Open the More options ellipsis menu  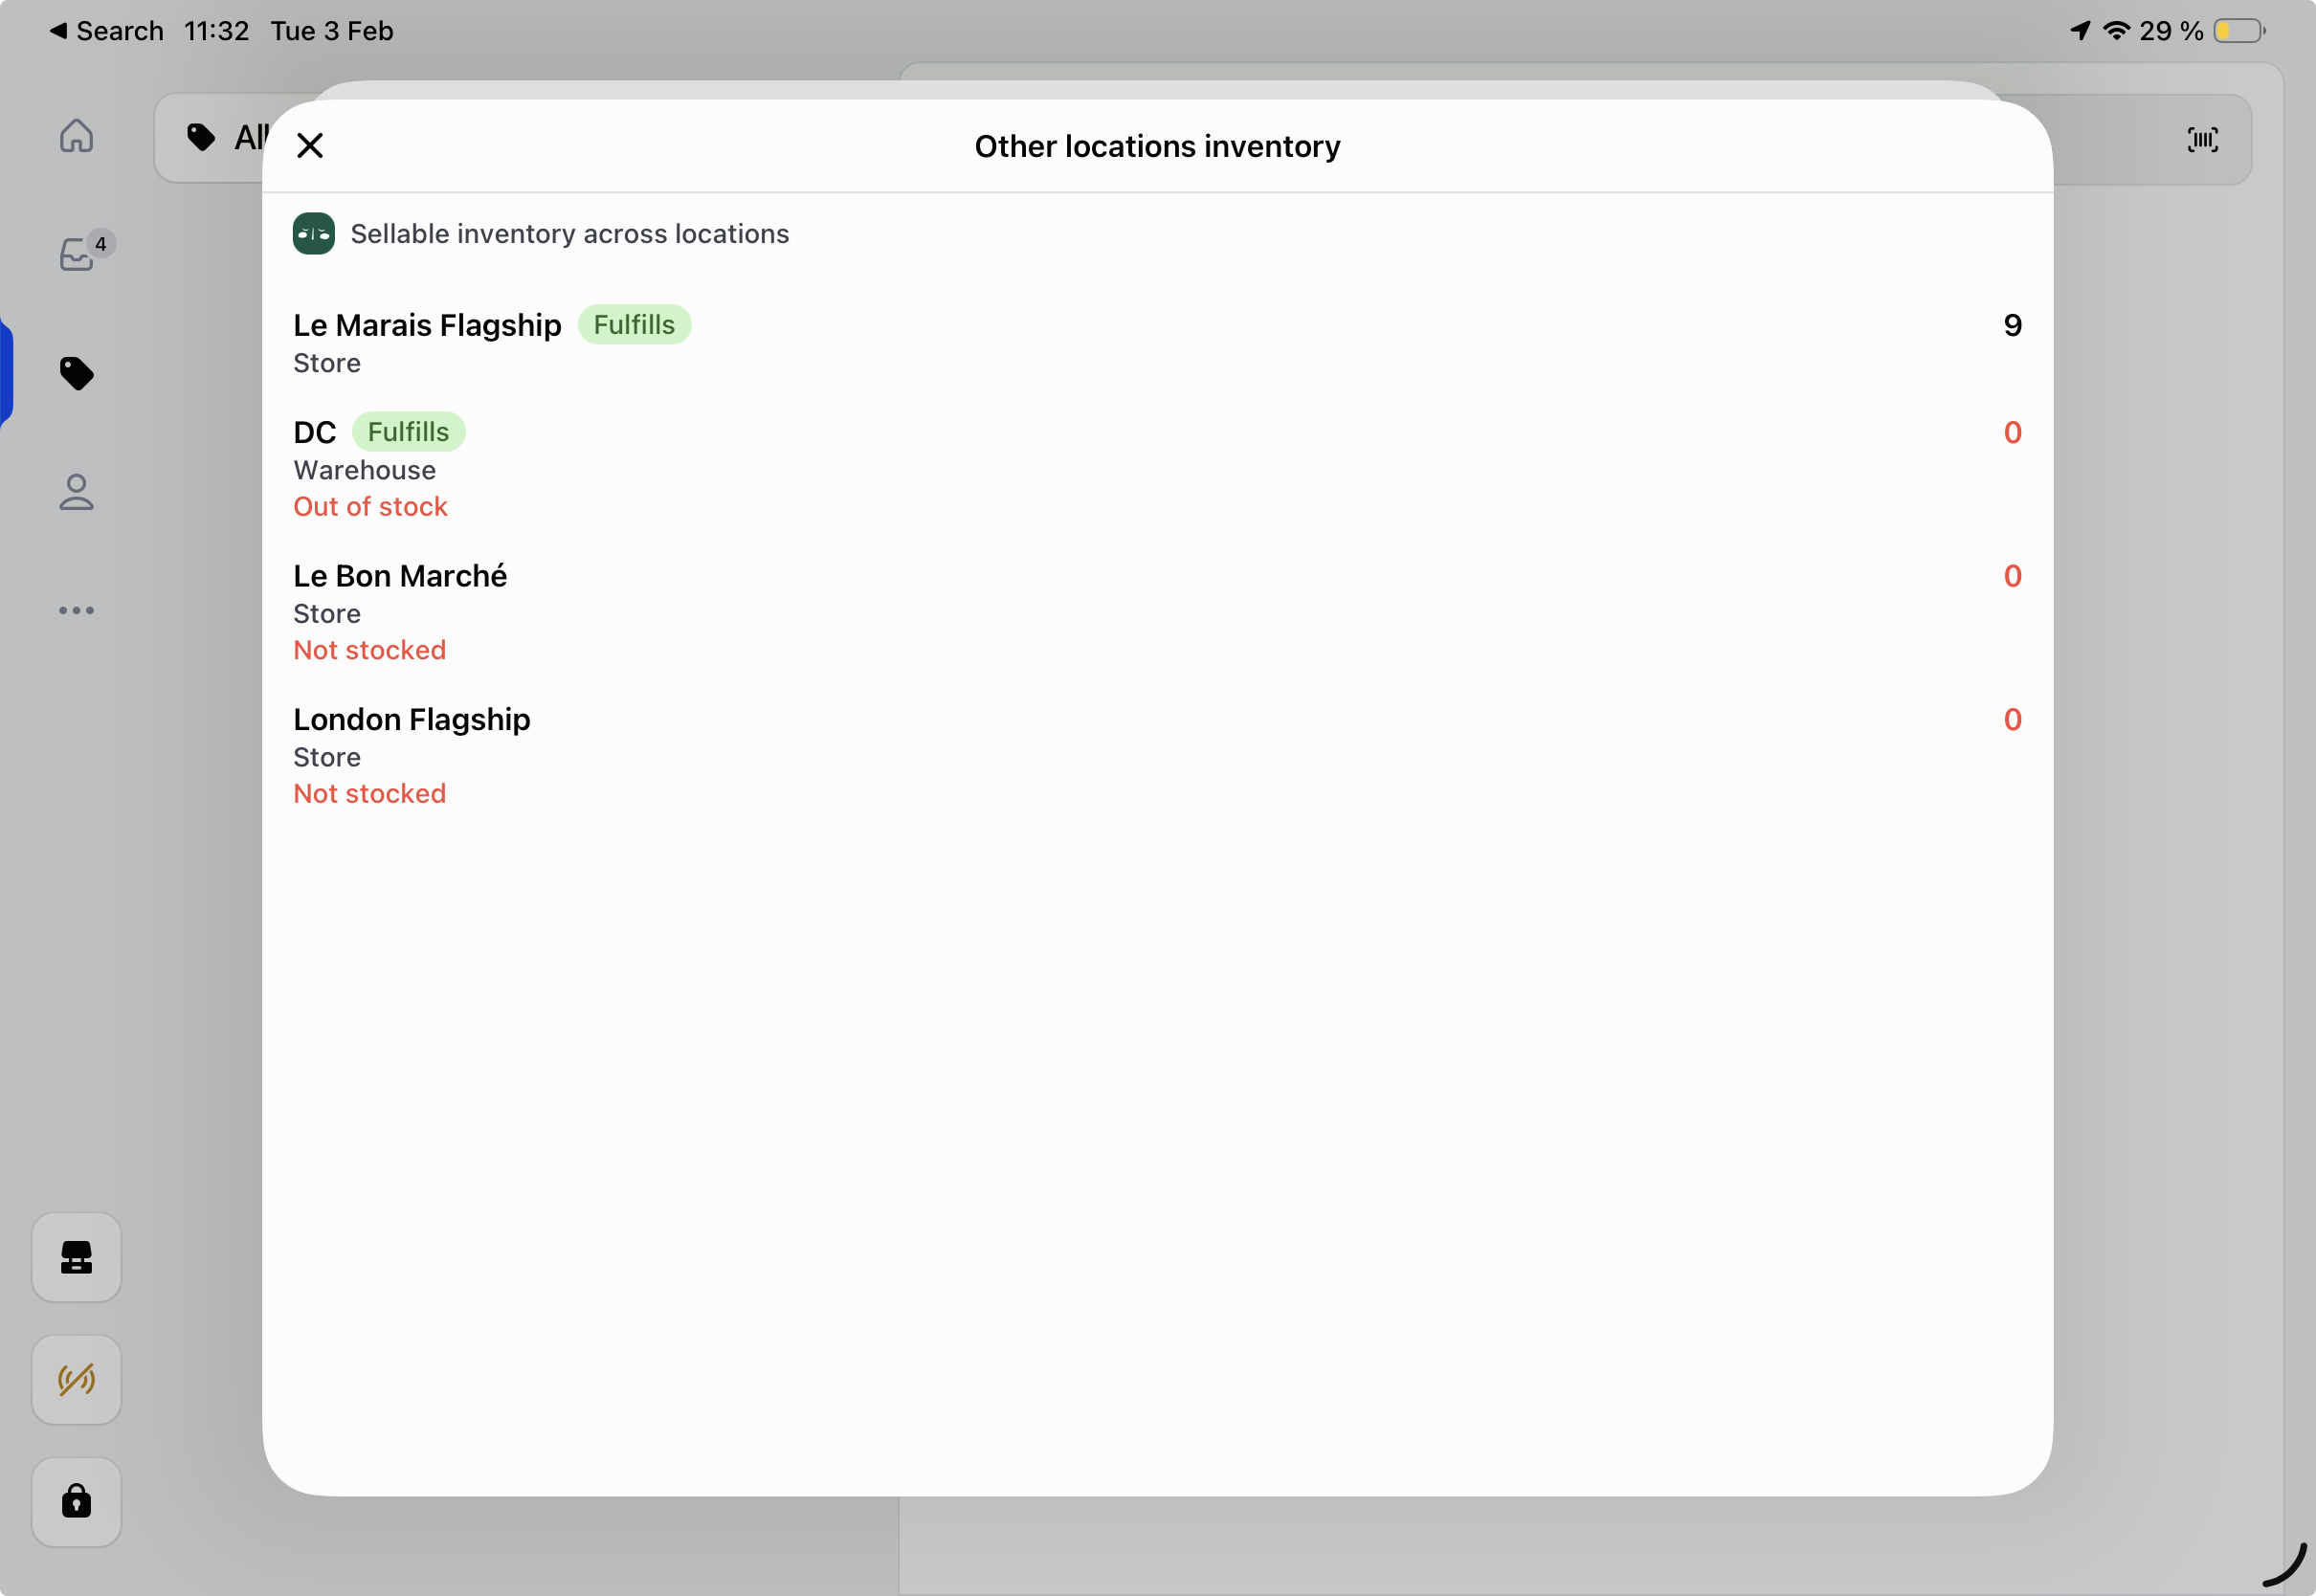pos(76,610)
